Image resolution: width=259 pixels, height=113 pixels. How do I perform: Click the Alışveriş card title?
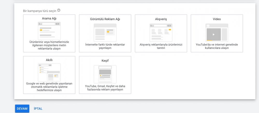pyautogui.click(x=161, y=19)
